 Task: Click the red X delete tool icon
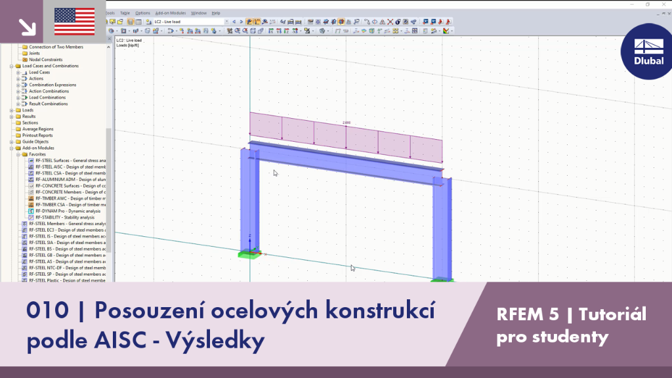tap(390, 22)
